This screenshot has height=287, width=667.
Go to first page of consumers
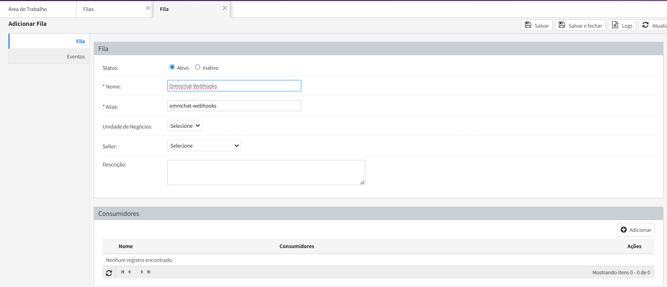tap(122, 272)
